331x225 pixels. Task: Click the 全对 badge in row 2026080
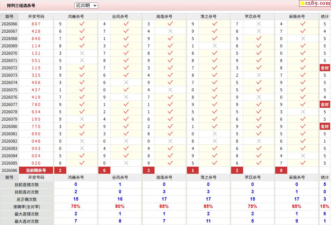[x=325, y=126]
